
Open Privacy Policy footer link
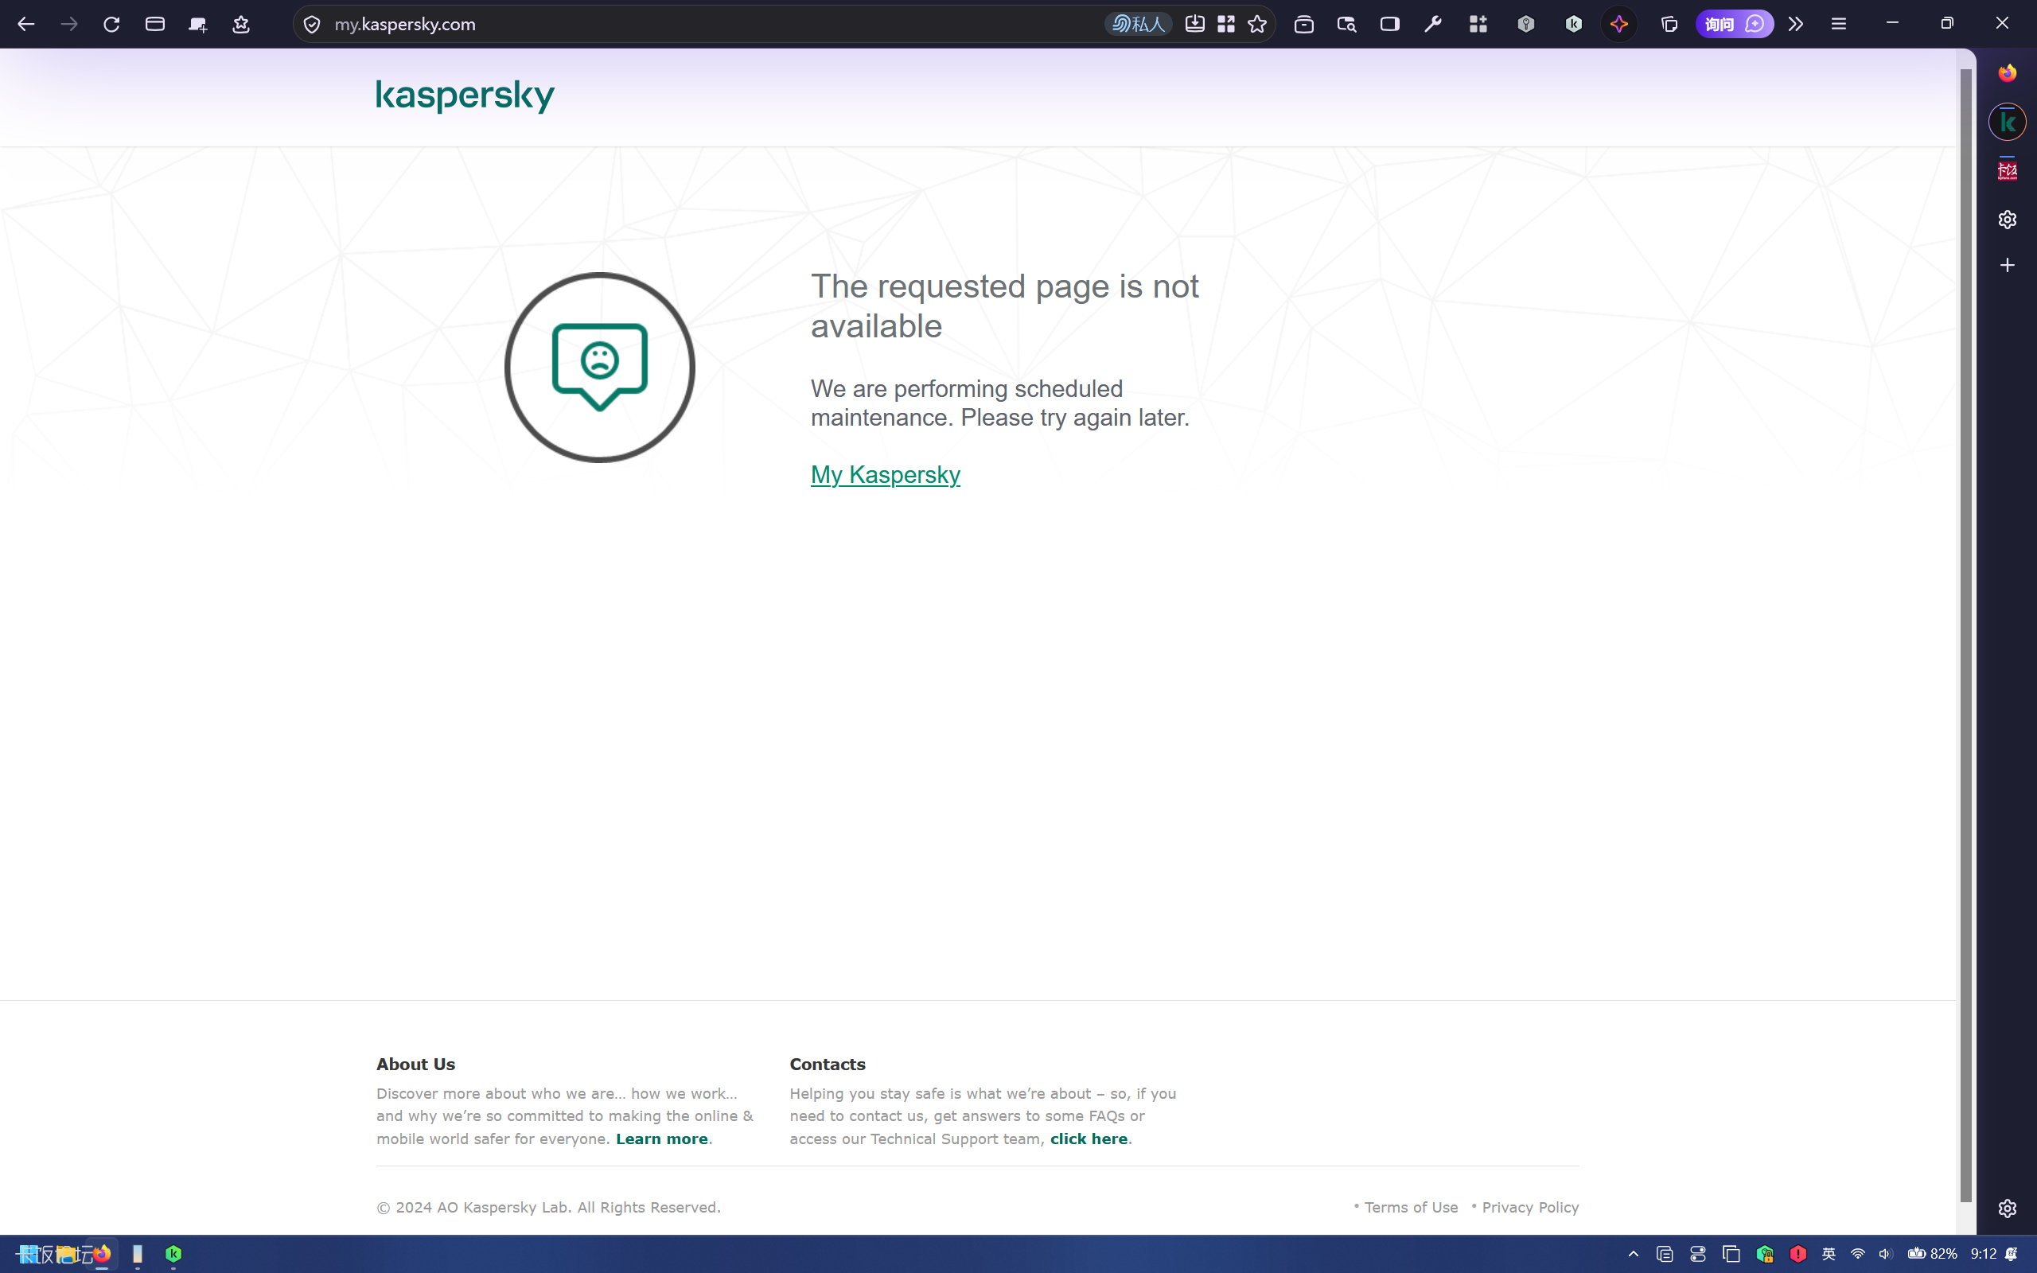1529,1207
